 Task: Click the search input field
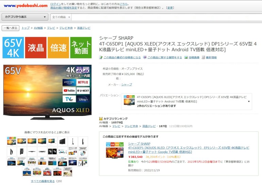[x=167, y=17]
